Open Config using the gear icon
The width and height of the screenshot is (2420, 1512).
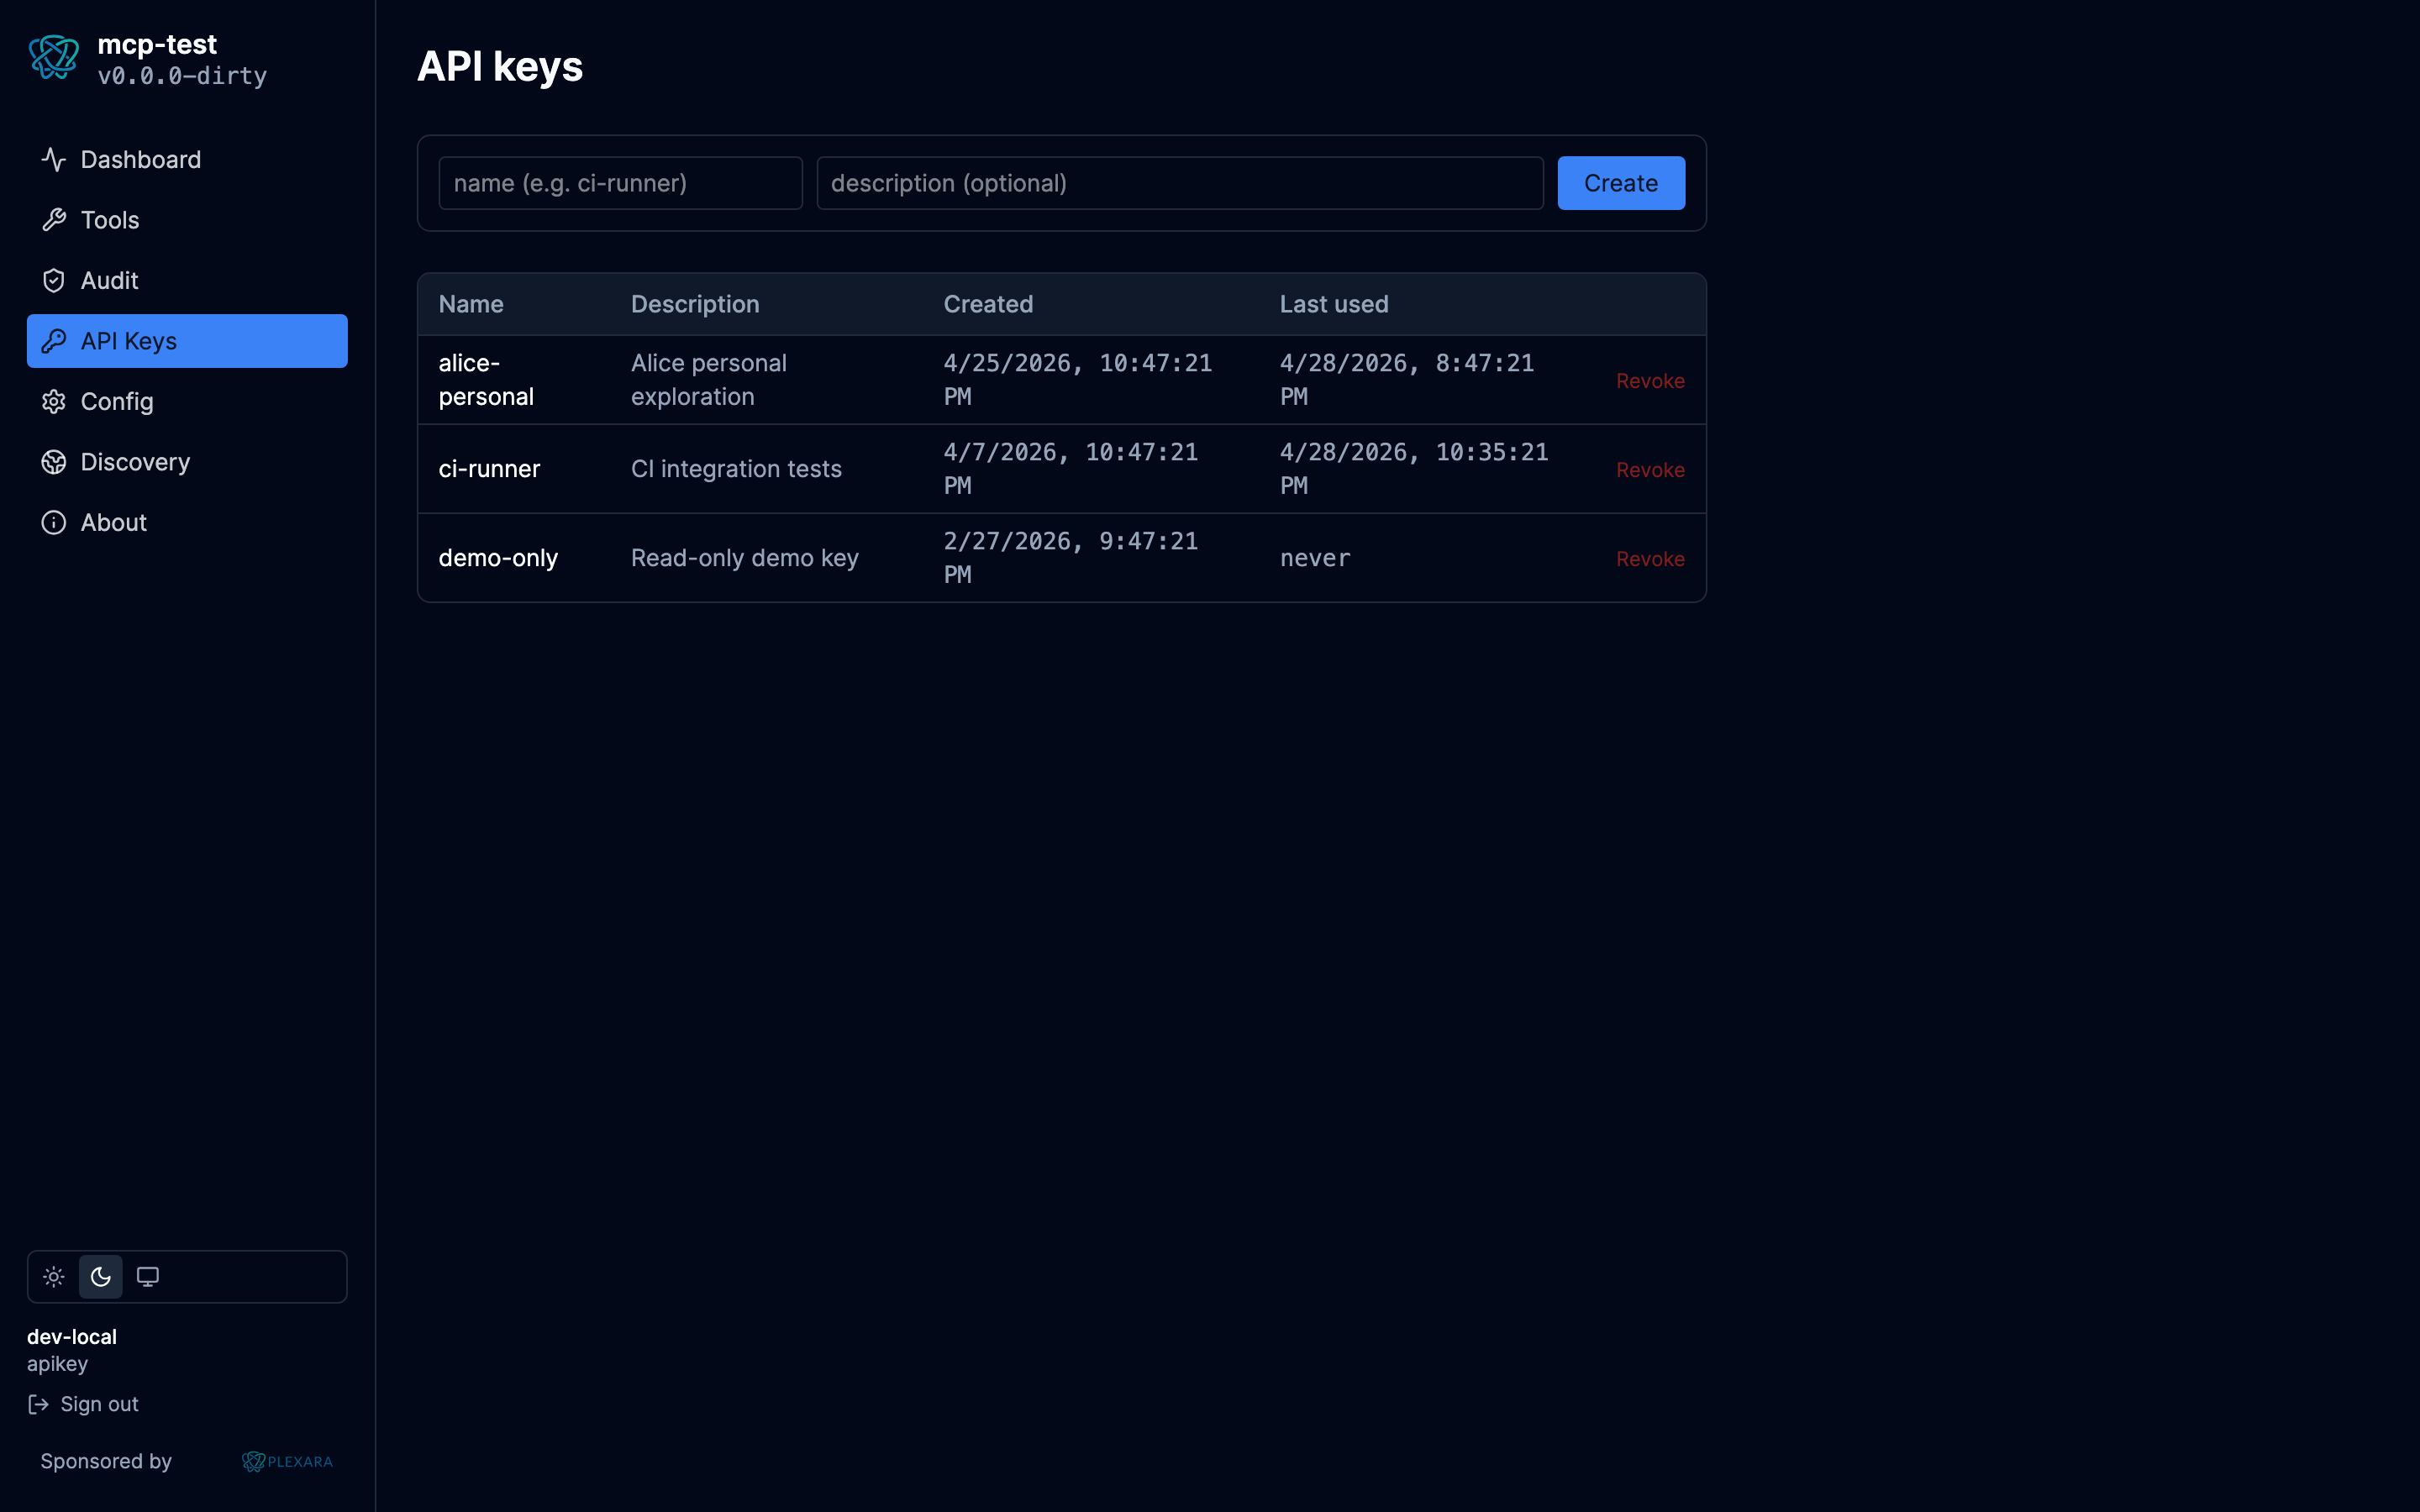click(54, 401)
